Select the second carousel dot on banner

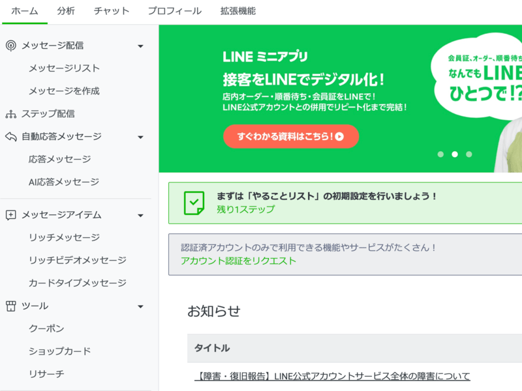[x=455, y=154]
